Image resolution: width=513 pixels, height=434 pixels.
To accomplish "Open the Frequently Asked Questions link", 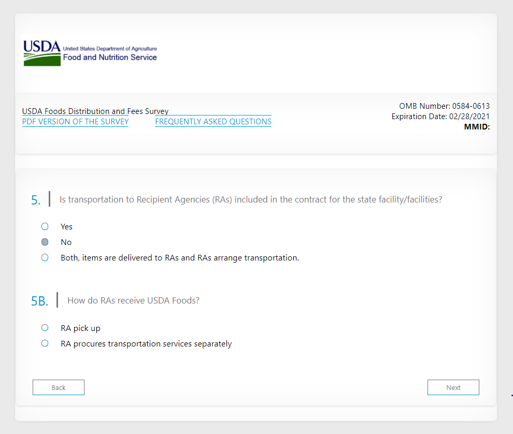I will click(213, 122).
